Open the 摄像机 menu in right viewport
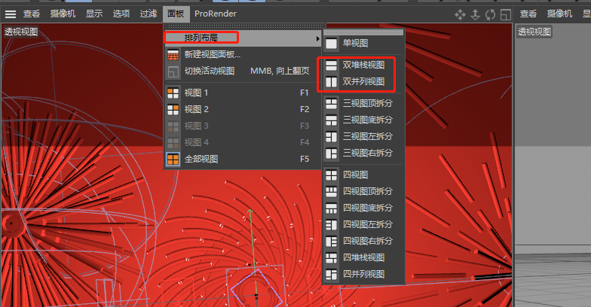This screenshot has height=307, width=591. [x=559, y=14]
